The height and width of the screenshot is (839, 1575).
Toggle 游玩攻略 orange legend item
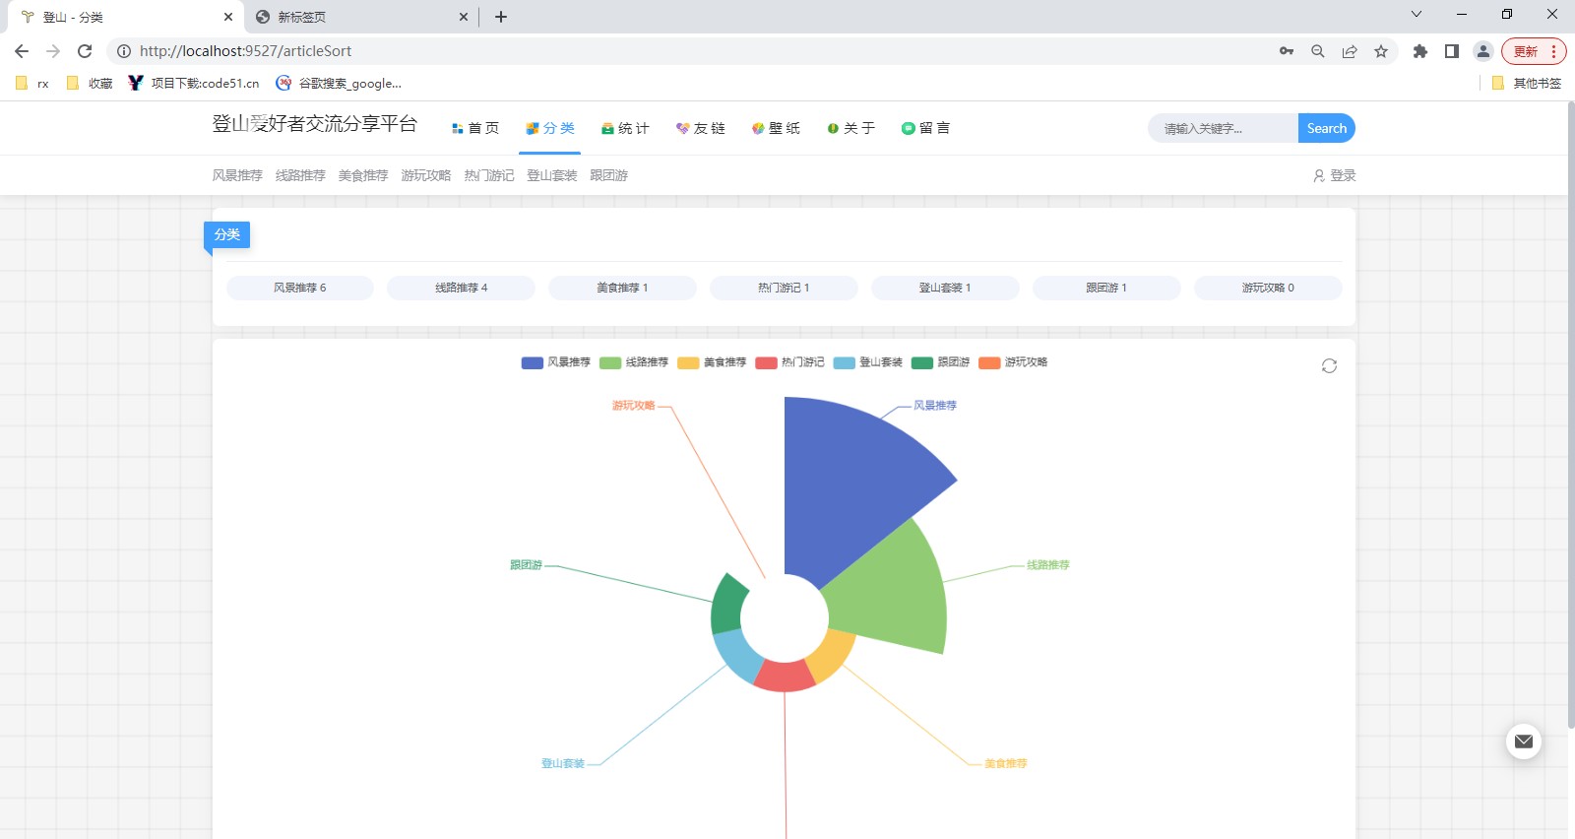[x=1013, y=362]
